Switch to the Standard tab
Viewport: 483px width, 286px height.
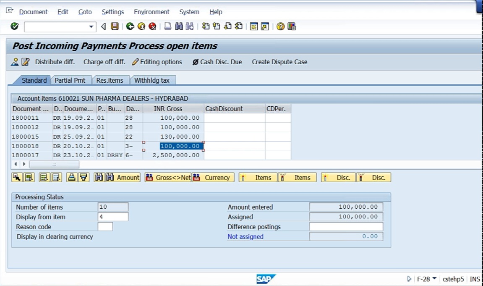[x=34, y=81]
